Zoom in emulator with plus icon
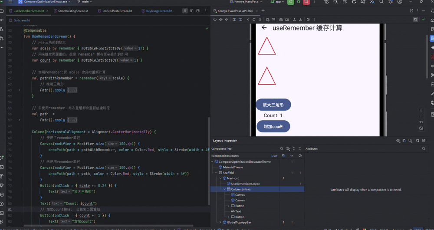The width and height of the screenshot is (434, 230). [421, 110]
